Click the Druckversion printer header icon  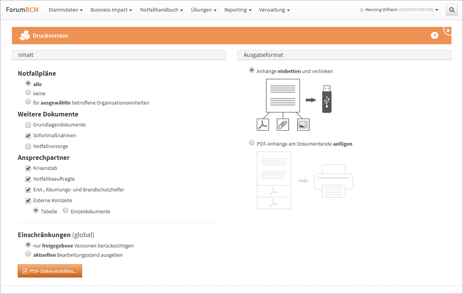pyautogui.click(x=24, y=35)
